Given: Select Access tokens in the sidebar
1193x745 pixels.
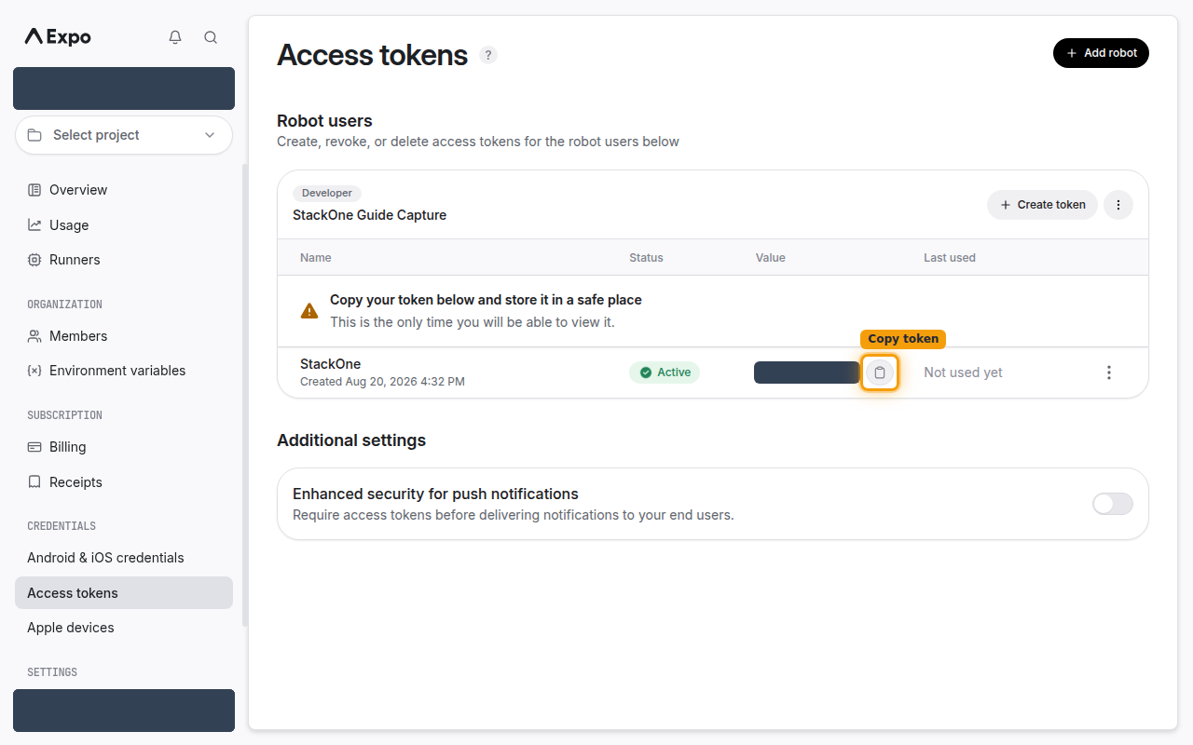Looking at the screenshot, I should 124,593.
